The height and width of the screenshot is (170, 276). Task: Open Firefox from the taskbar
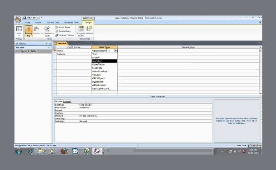[64, 151]
